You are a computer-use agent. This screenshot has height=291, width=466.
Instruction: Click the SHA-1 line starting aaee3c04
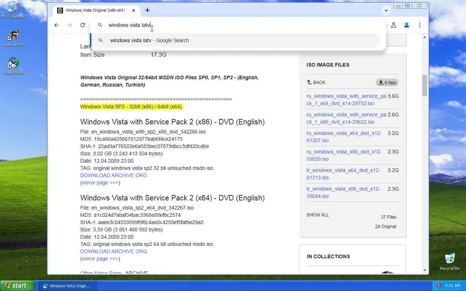[142, 222]
